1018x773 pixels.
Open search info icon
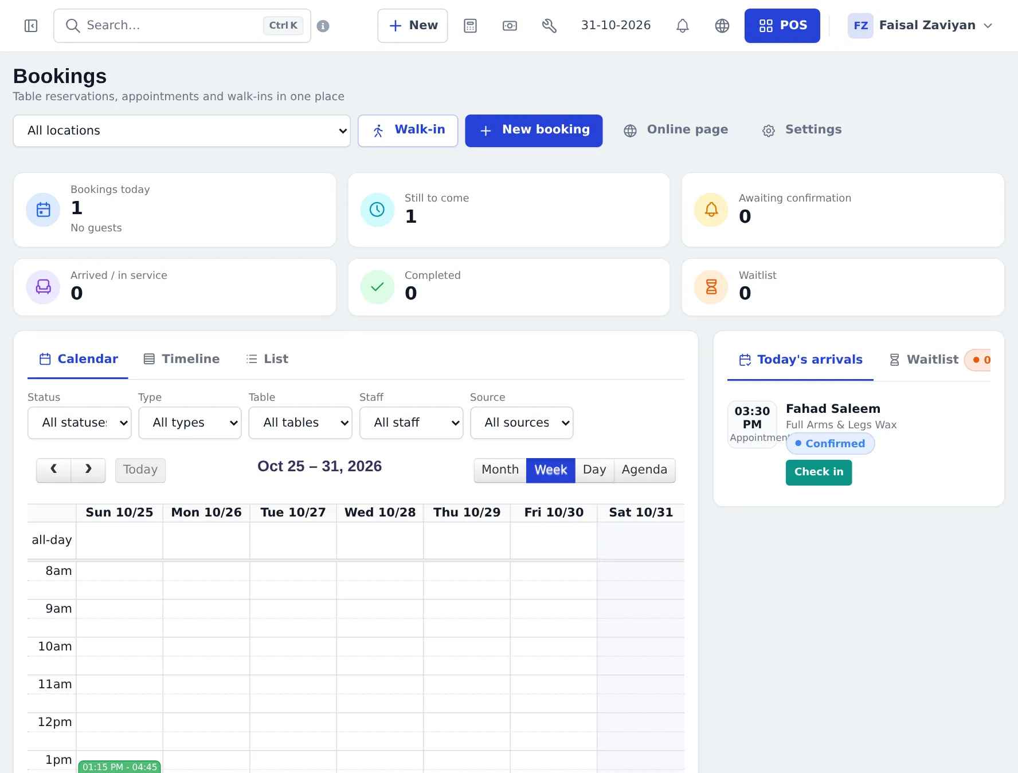coord(323,26)
